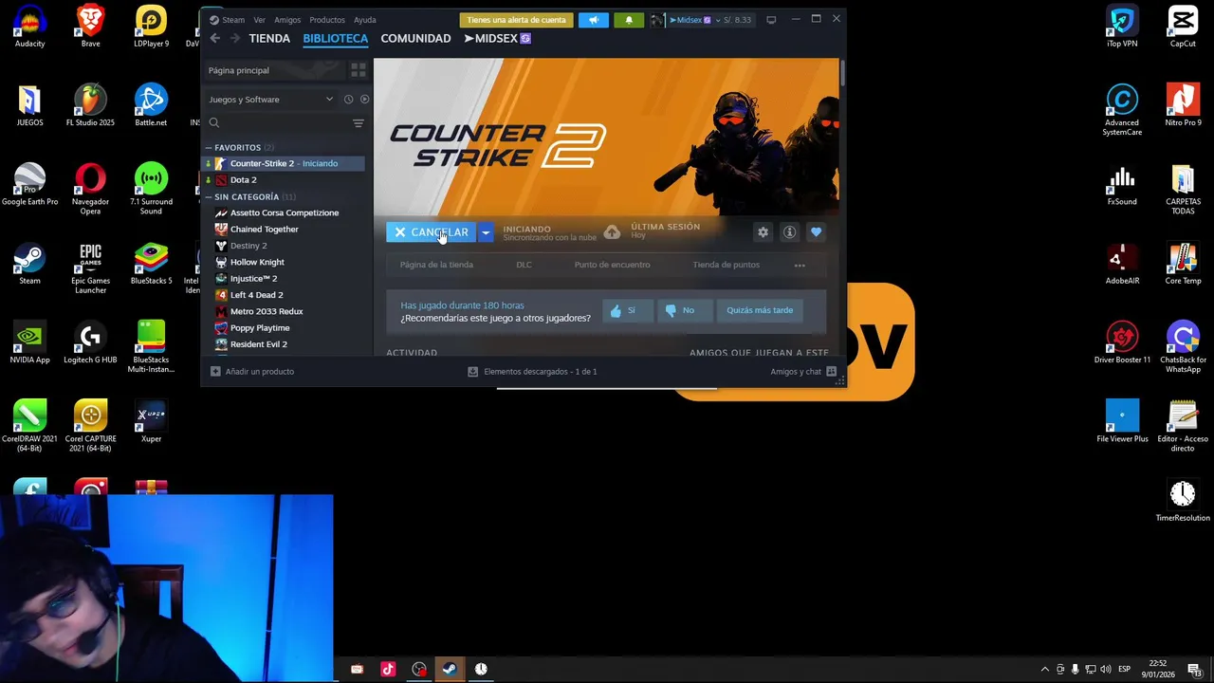Viewport: 1214px width, 683px height.
Task: Open the dropdown arrow beside Cancelar
Action: [486, 232]
